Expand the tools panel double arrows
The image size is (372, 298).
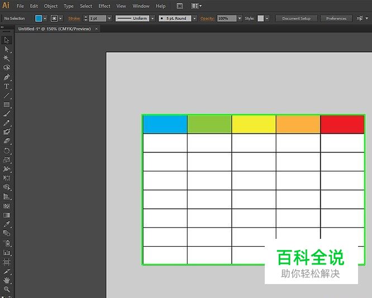pos(2,27)
